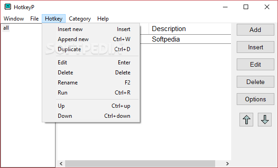Open the Category menu

(x=80, y=19)
